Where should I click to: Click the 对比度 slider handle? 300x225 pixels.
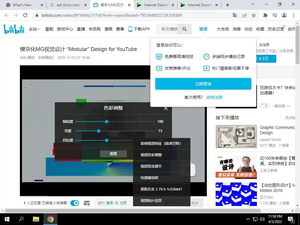pos(107,140)
